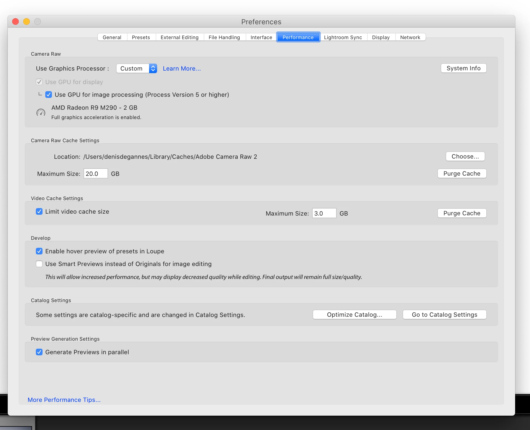Click the red close window button
Screen dimensions: 530x430
click(x=16, y=21)
